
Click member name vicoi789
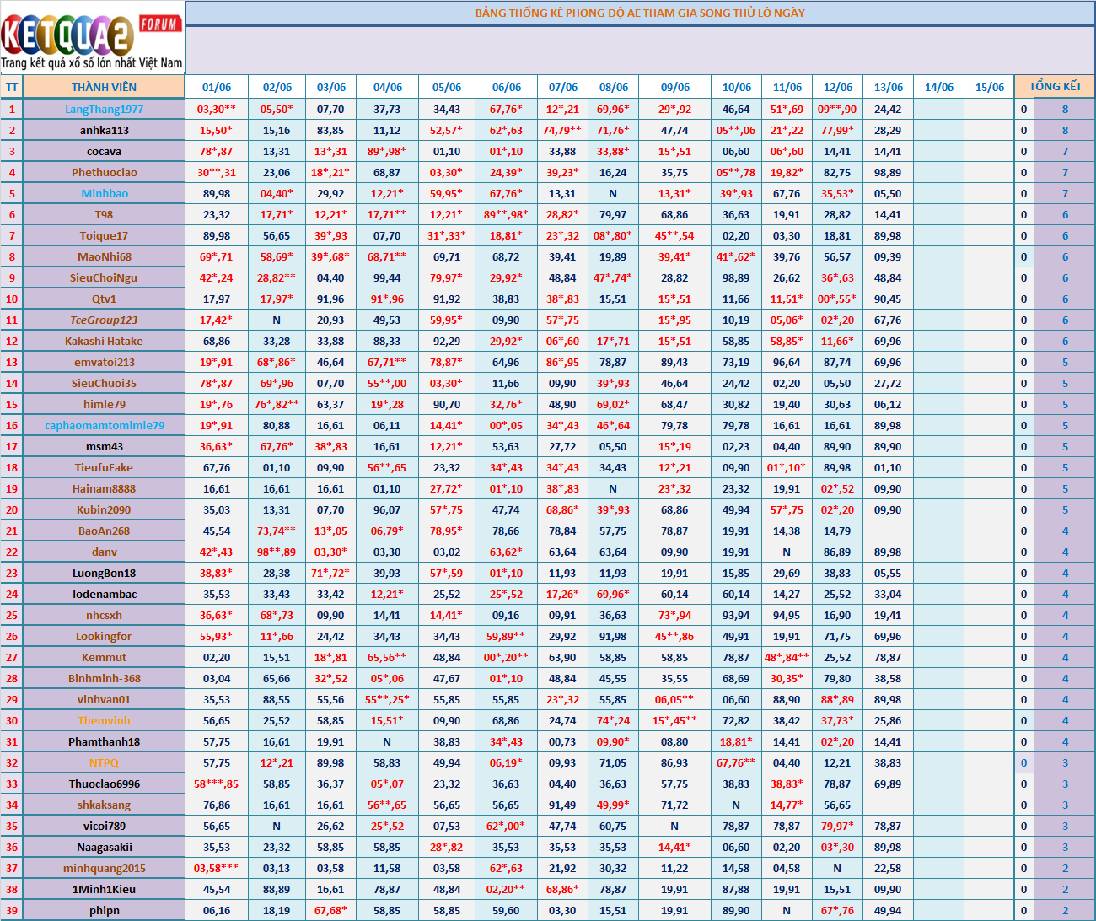(x=104, y=826)
